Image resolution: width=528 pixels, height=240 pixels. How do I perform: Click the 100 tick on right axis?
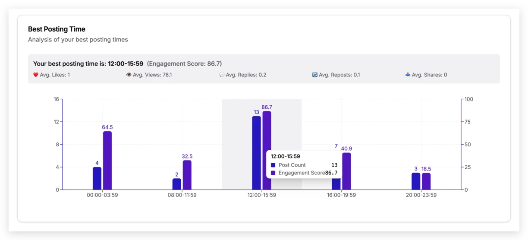point(469,99)
